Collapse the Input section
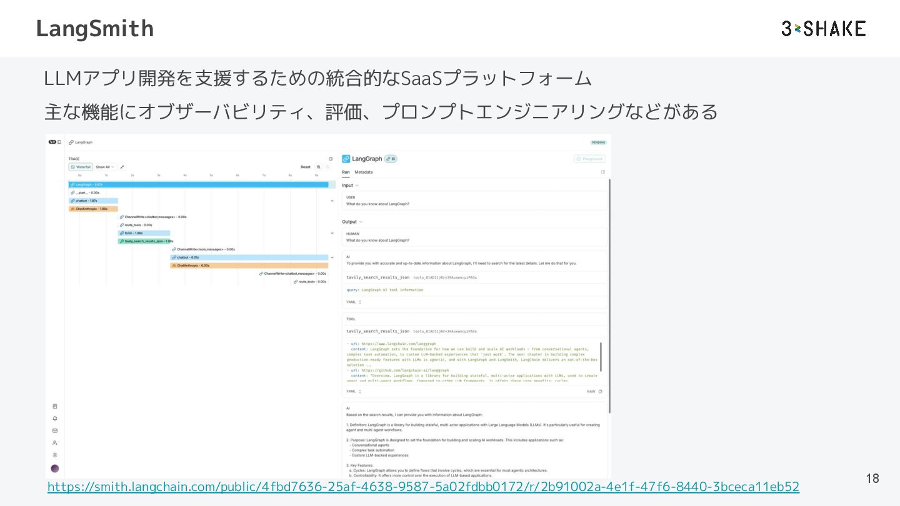The width and height of the screenshot is (900, 506). coord(350,186)
